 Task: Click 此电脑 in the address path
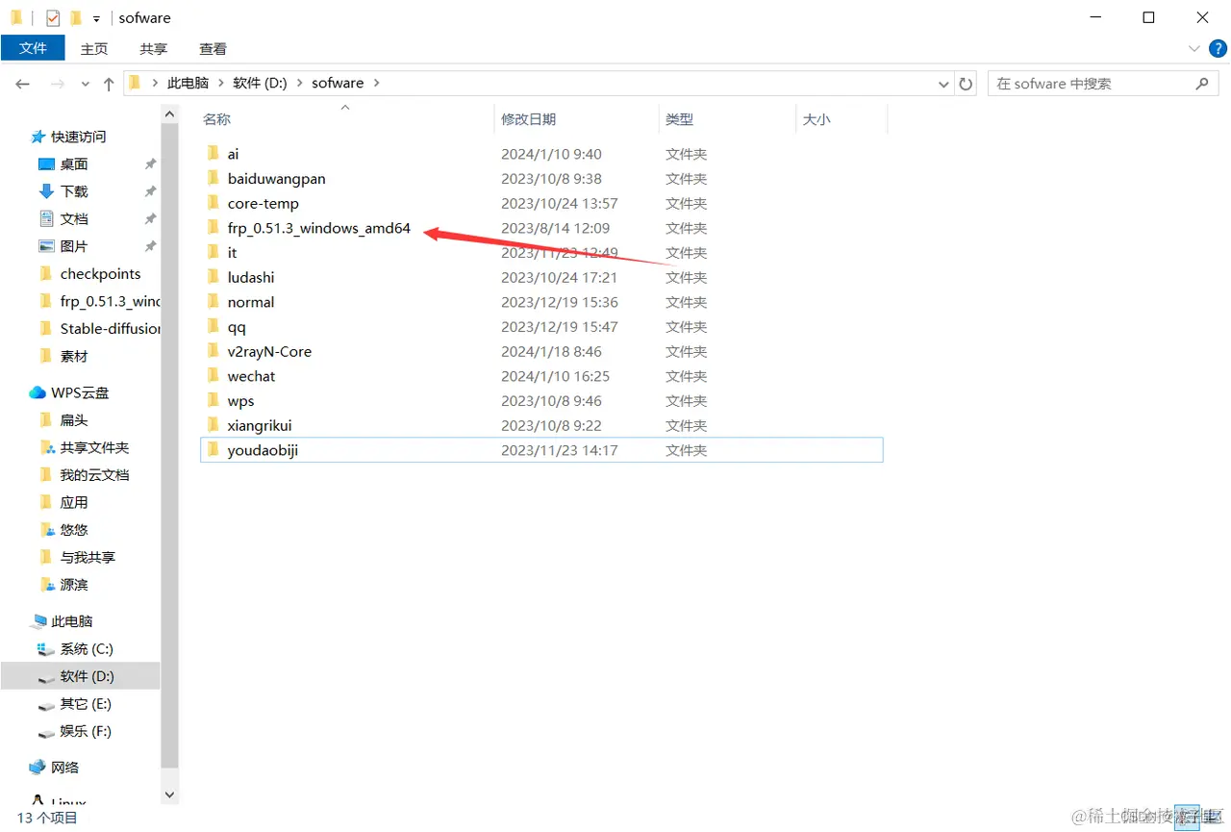pos(188,84)
